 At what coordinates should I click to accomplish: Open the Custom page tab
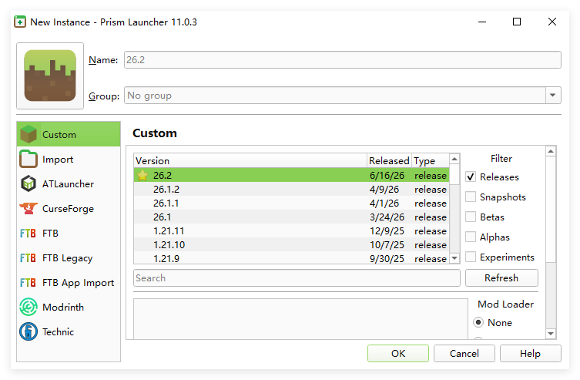click(x=69, y=134)
